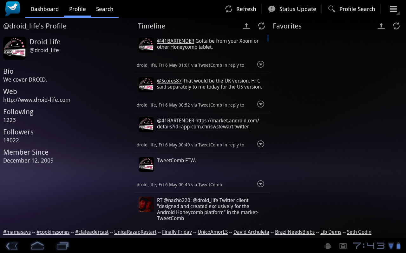Open @nacho220 mention link
406x253 pixels.
pos(177,200)
